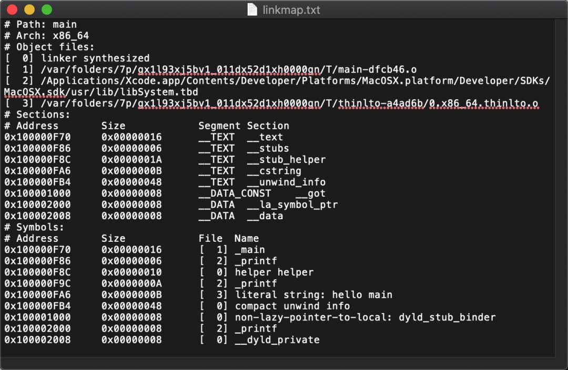Maximize window with the green button
Viewport: 568px width, 370px height.
(x=47, y=9)
